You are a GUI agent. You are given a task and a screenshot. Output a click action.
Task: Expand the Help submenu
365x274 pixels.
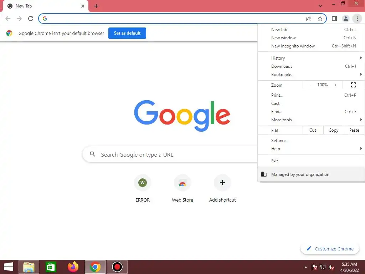[x=311, y=149]
